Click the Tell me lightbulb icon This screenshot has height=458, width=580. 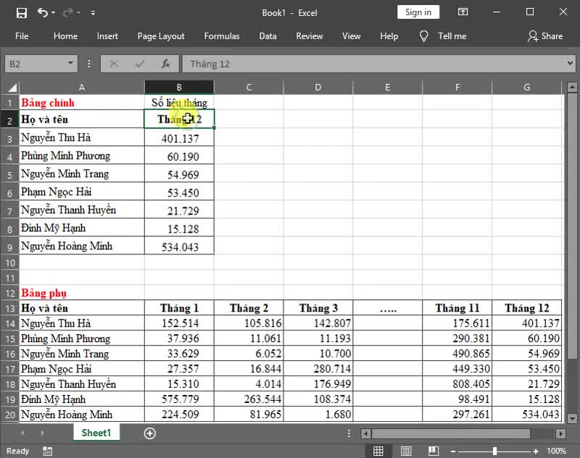point(423,36)
